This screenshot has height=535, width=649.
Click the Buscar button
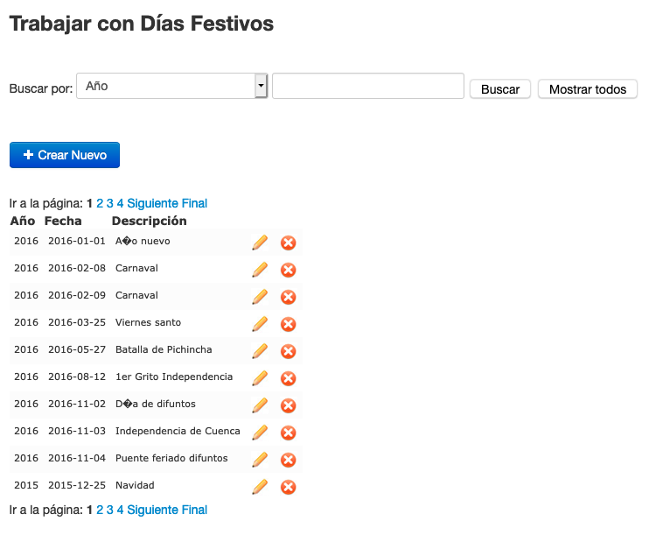[x=500, y=89]
